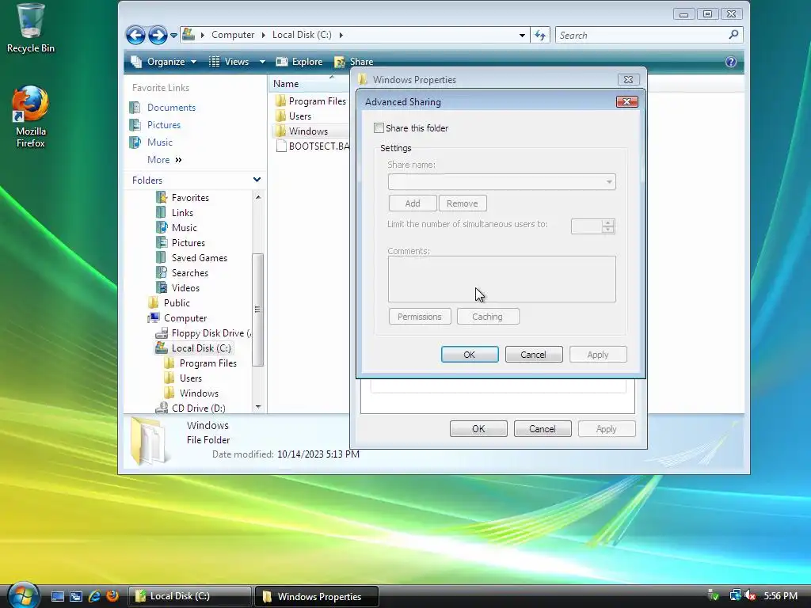Select Local Disk (C:) in folder tree
The width and height of the screenshot is (811, 608).
click(x=194, y=348)
